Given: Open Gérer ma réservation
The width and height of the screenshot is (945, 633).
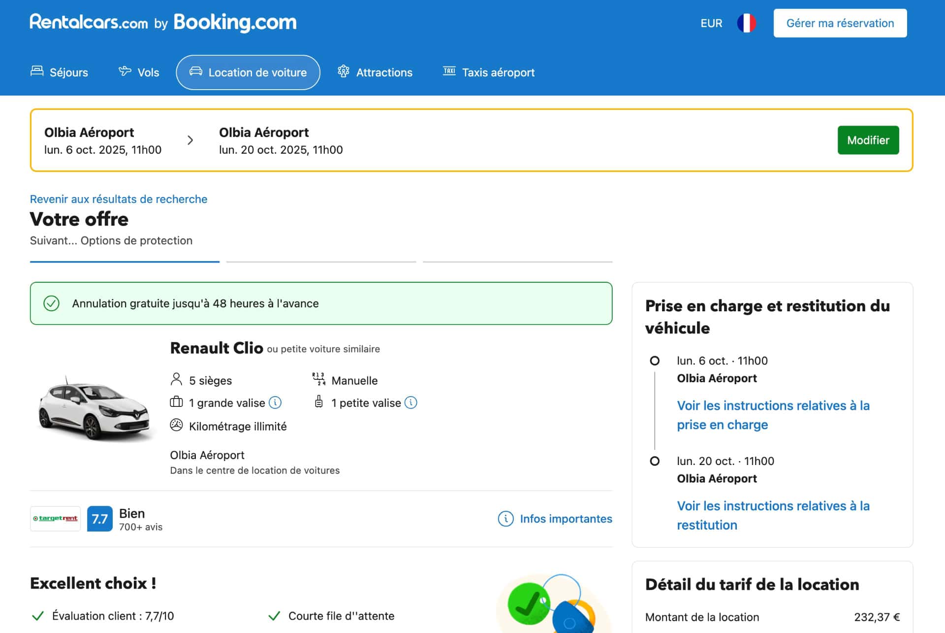Looking at the screenshot, I should 840,23.
